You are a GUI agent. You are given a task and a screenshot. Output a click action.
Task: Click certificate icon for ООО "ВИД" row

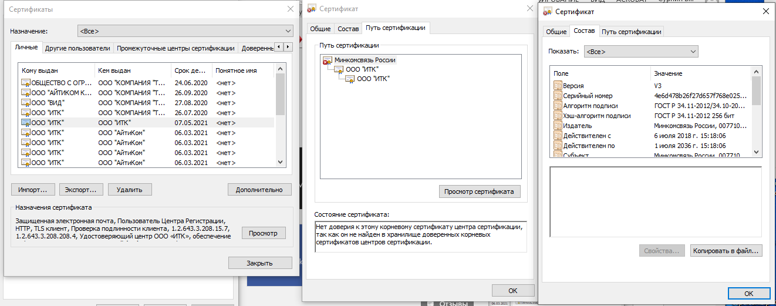26,103
